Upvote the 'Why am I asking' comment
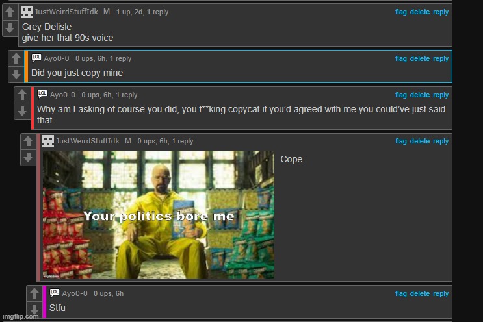Image resolution: width=483 pixels, height=322 pixels. click(22, 95)
